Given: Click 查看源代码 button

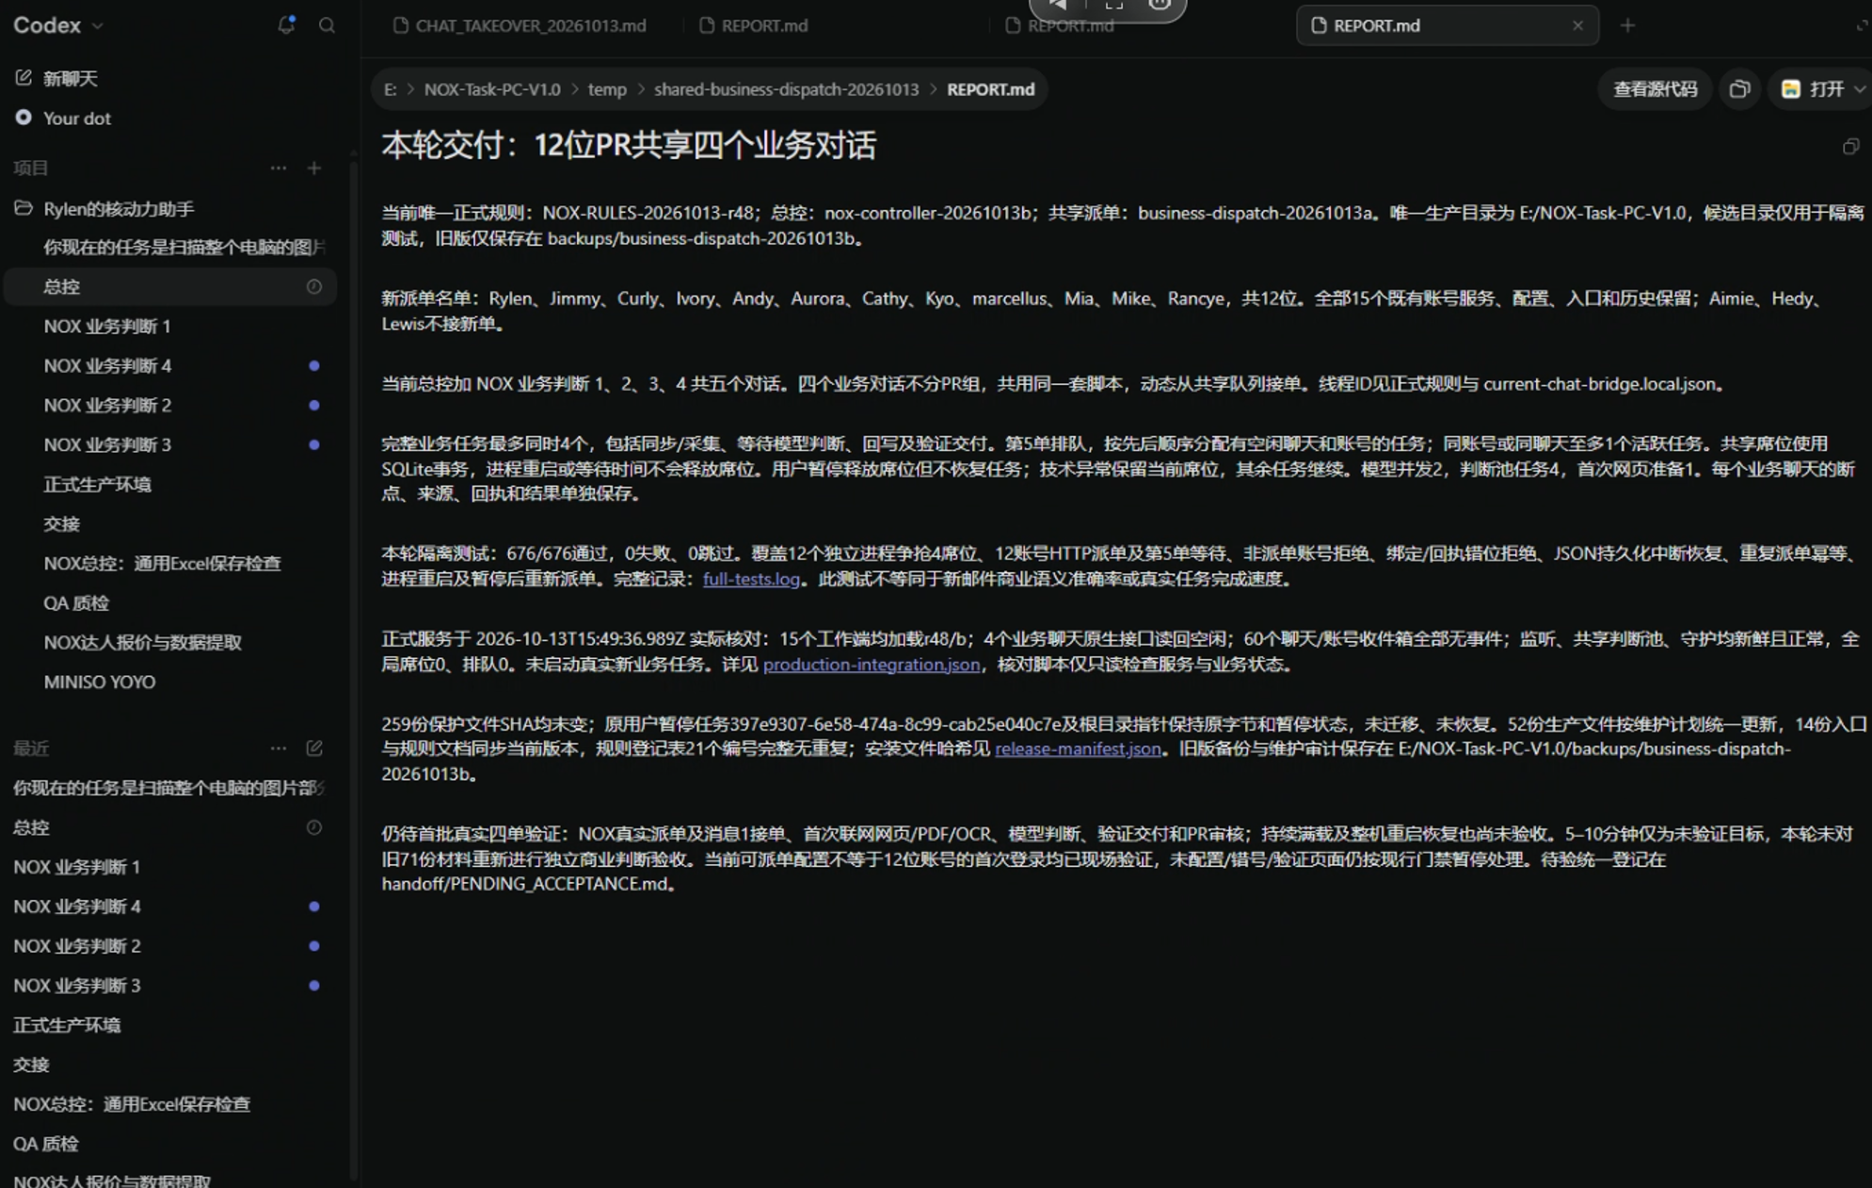Looking at the screenshot, I should 1655,89.
